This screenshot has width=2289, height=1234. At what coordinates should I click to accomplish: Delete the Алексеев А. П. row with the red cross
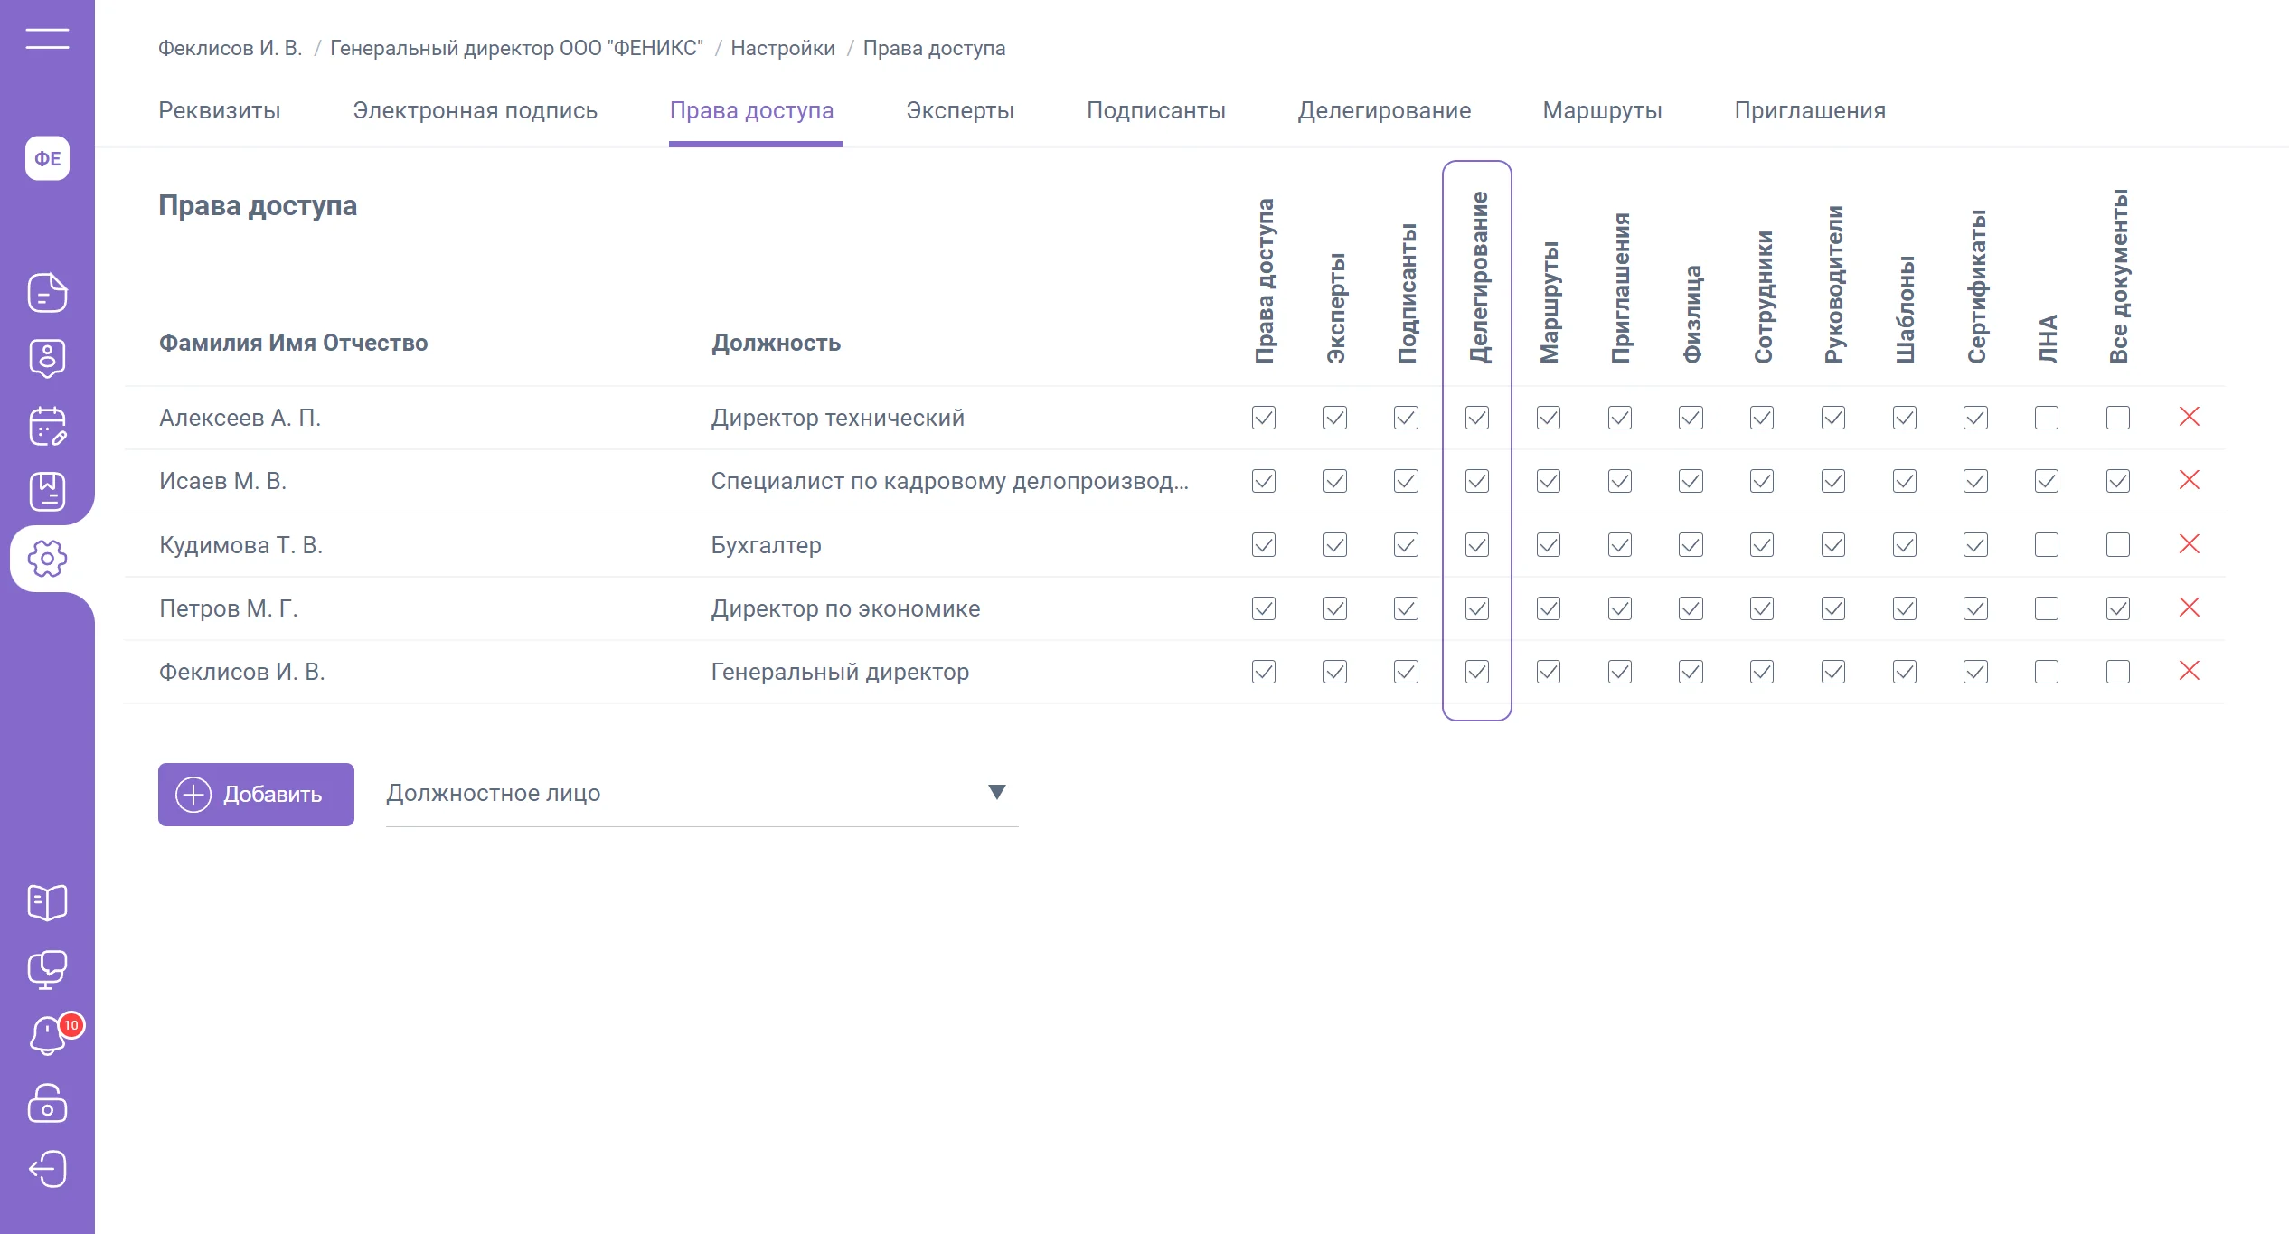point(2189,417)
